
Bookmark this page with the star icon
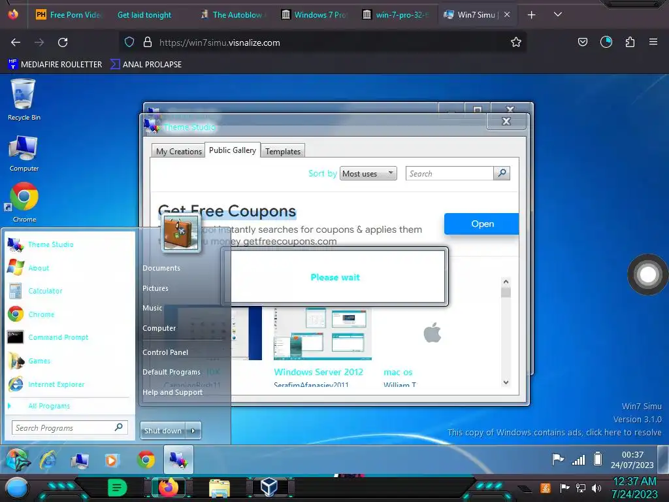pyautogui.click(x=516, y=42)
